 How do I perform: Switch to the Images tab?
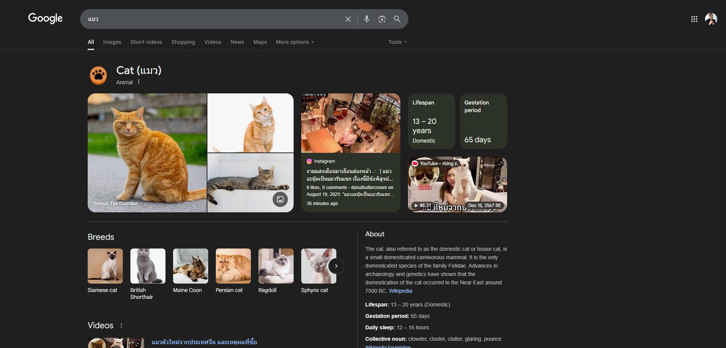(112, 42)
